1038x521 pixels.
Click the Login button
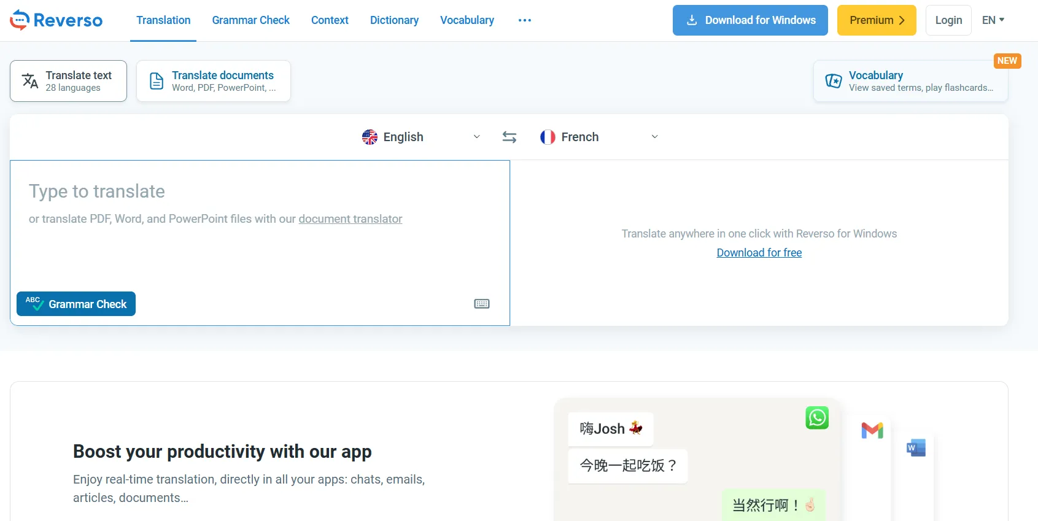(x=948, y=20)
